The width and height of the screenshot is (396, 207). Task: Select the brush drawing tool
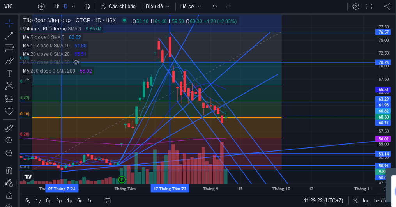9,61
